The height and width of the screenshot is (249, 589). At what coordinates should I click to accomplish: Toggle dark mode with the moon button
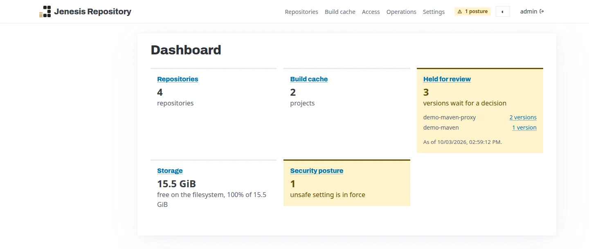503,11
